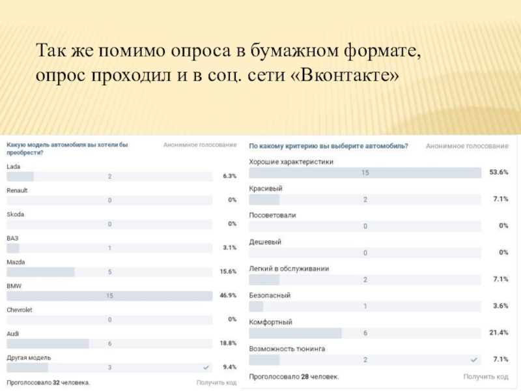Choose the Посоветовали result bar

[365, 226]
